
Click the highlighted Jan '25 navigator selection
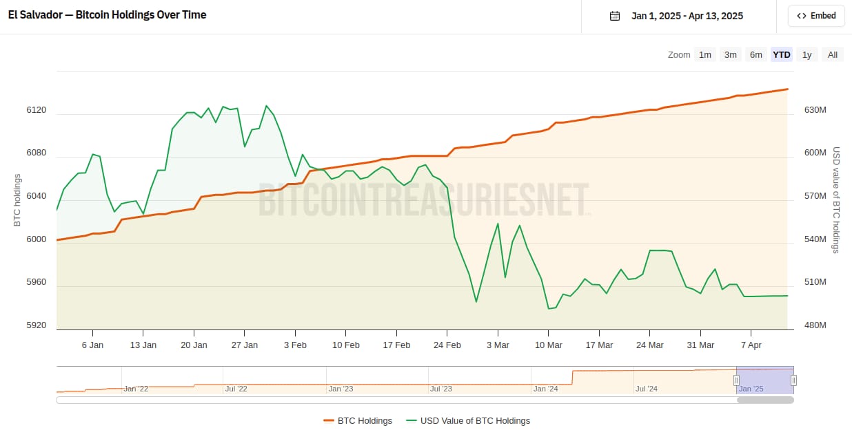pyautogui.click(x=765, y=380)
